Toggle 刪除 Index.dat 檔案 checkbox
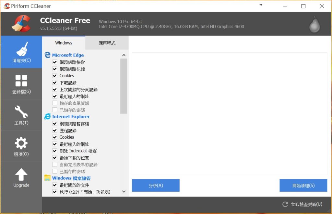 pos(54,151)
